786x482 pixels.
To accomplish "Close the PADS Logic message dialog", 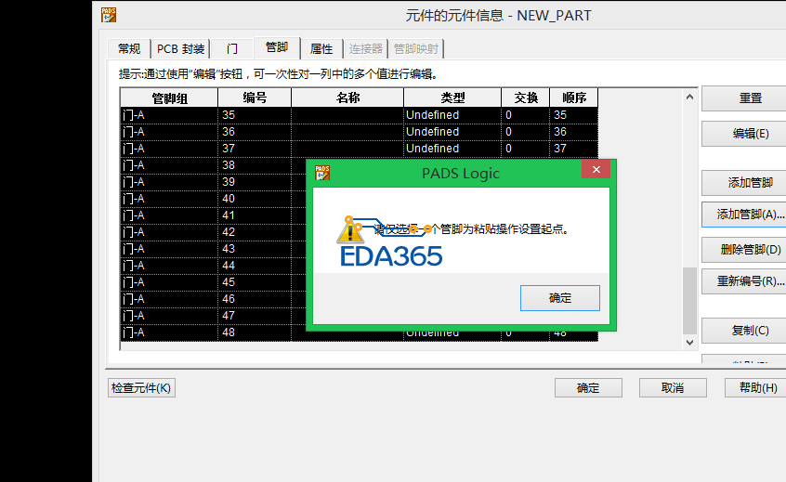I will 596,169.
